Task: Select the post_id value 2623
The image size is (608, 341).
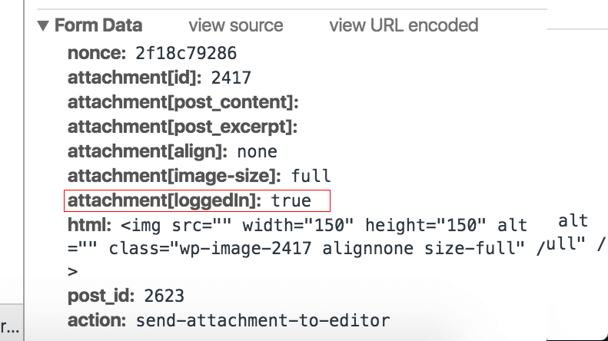Action: 164,296
